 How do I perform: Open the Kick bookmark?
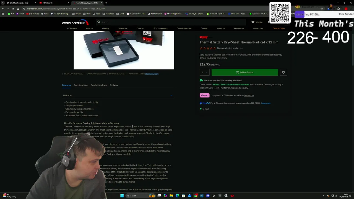pos(11,14)
